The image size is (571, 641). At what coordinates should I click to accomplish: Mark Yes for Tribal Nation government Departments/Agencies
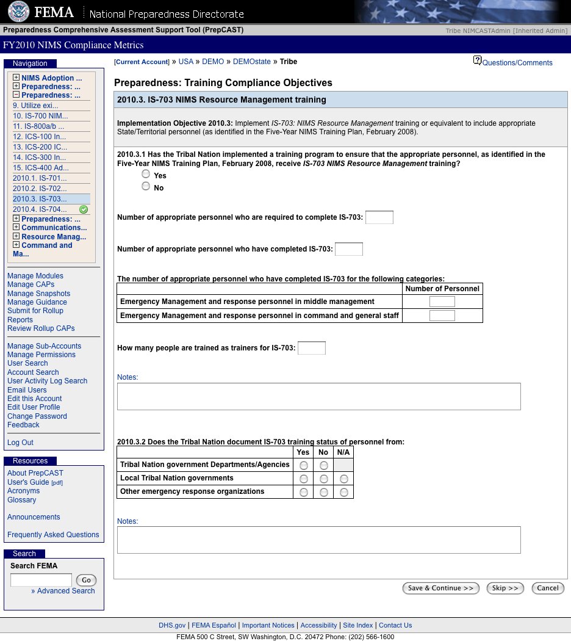(303, 466)
